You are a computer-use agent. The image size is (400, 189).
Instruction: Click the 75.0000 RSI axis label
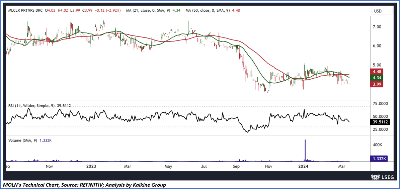[x=380, y=104]
